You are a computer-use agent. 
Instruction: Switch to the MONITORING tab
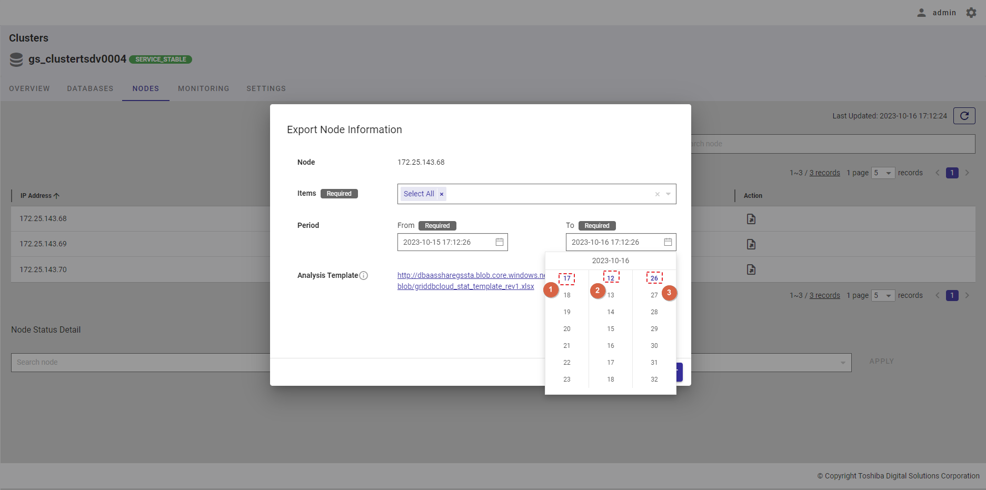[203, 88]
